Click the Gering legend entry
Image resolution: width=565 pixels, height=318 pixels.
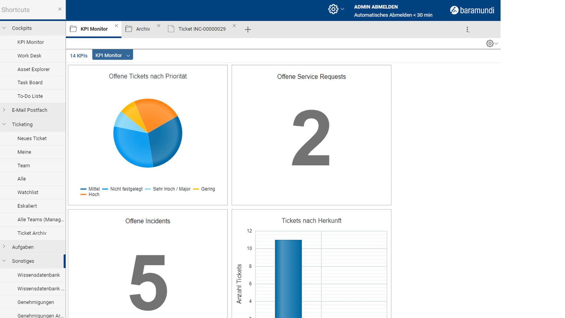tap(204, 189)
